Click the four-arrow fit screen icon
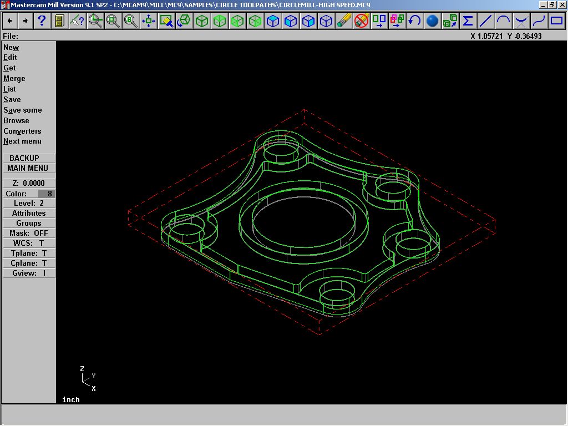 pos(148,21)
